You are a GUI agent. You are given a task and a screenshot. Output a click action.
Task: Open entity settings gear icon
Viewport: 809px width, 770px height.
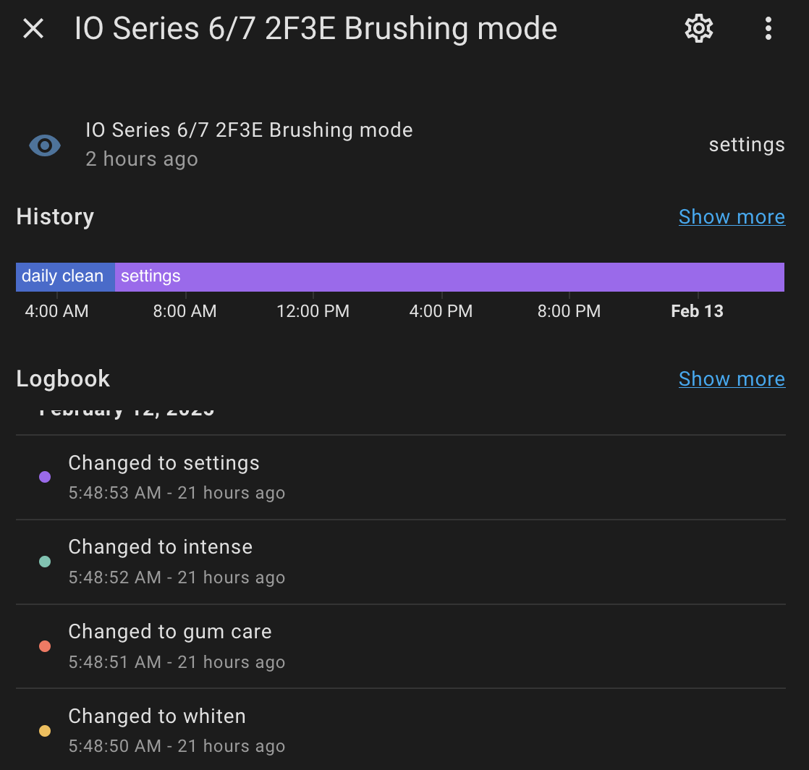coord(698,28)
